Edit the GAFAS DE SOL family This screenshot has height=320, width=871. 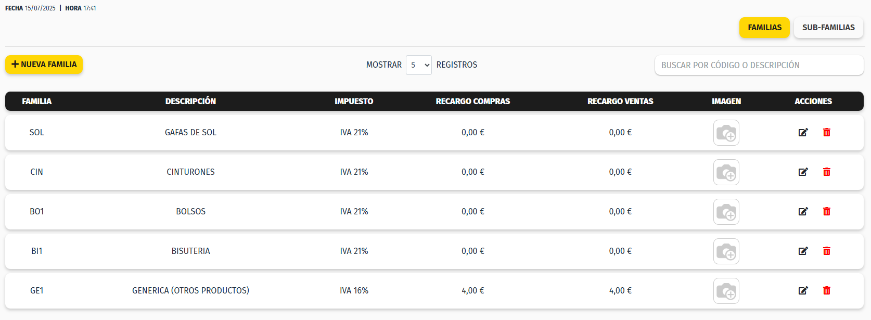tap(803, 132)
